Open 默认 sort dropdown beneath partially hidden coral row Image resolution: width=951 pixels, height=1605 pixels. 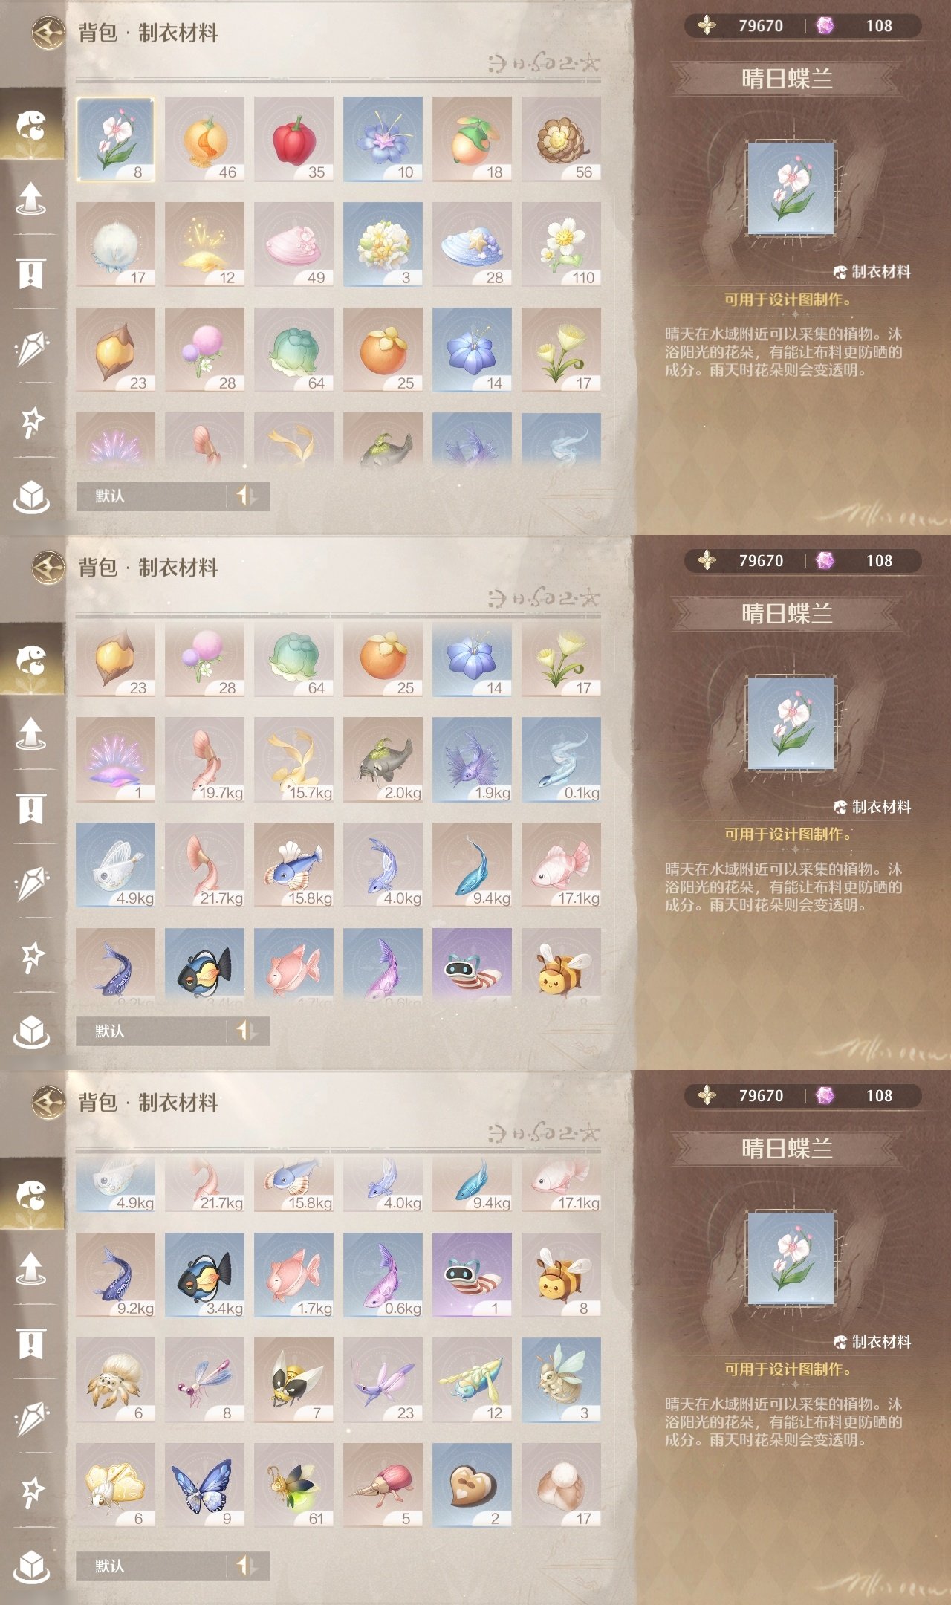point(151,496)
